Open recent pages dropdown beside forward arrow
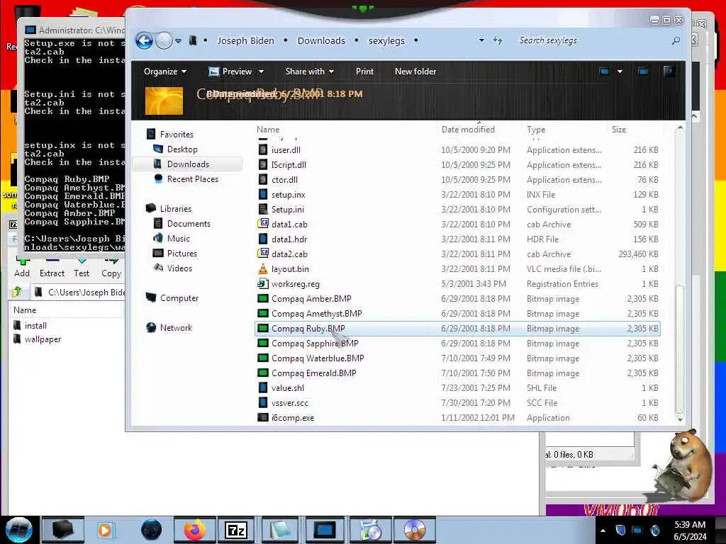This screenshot has width=726, height=544. pyautogui.click(x=178, y=40)
